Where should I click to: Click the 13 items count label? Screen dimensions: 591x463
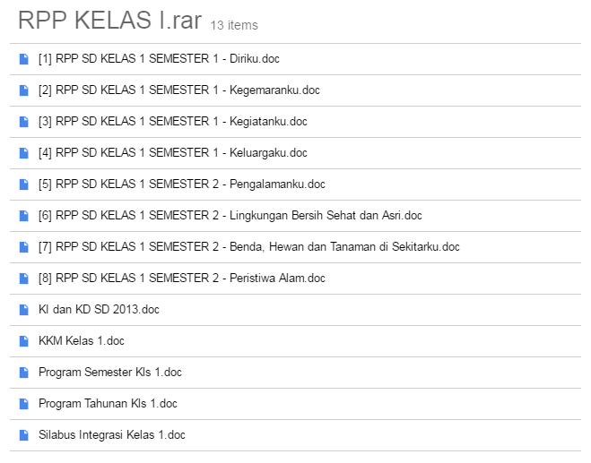pos(234,26)
